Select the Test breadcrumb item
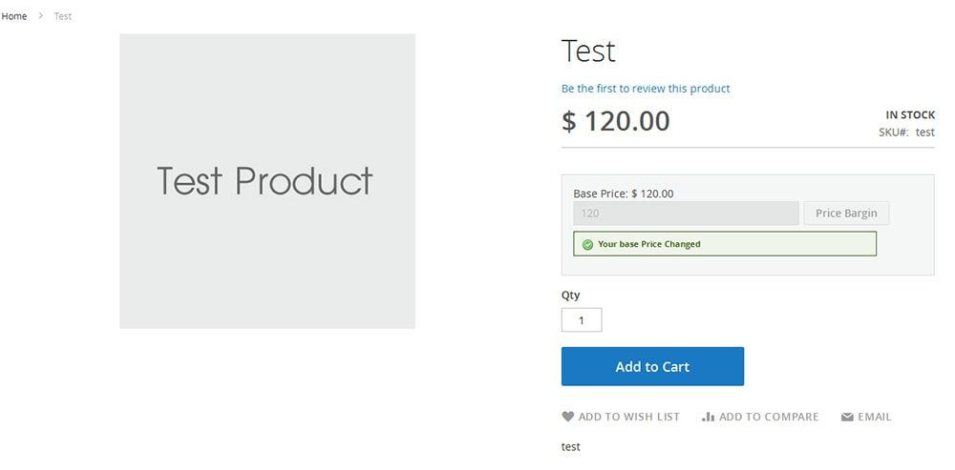Screen dimensions: 955x470 click(63, 16)
